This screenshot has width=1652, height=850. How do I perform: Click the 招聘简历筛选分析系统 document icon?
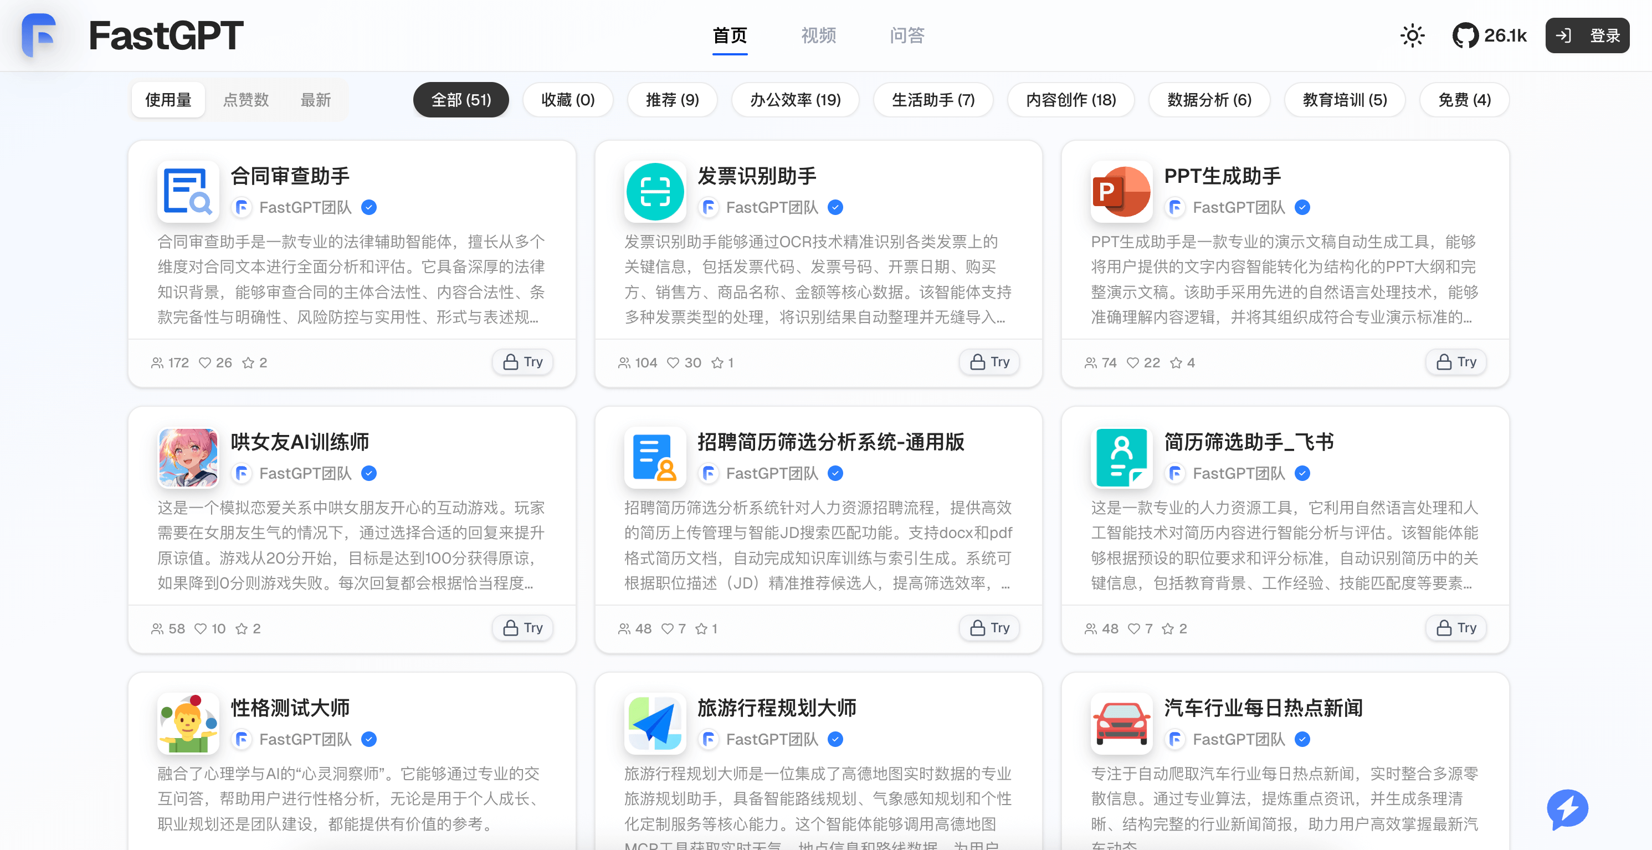(655, 457)
